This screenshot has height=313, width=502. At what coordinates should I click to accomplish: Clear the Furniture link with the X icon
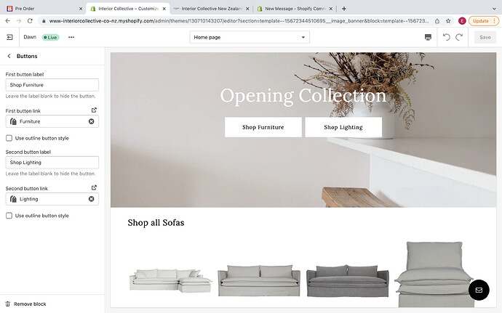[91, 121]
